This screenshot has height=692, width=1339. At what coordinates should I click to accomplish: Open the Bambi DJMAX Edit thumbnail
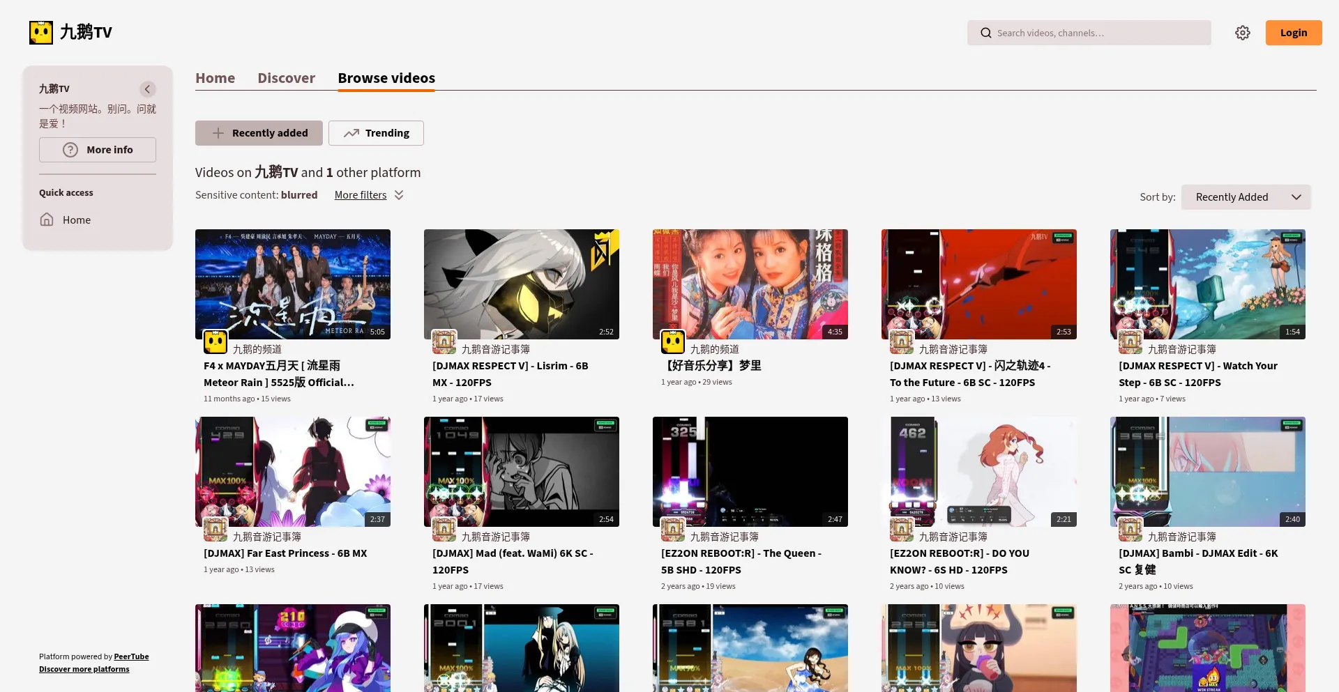coord(1208,472)
